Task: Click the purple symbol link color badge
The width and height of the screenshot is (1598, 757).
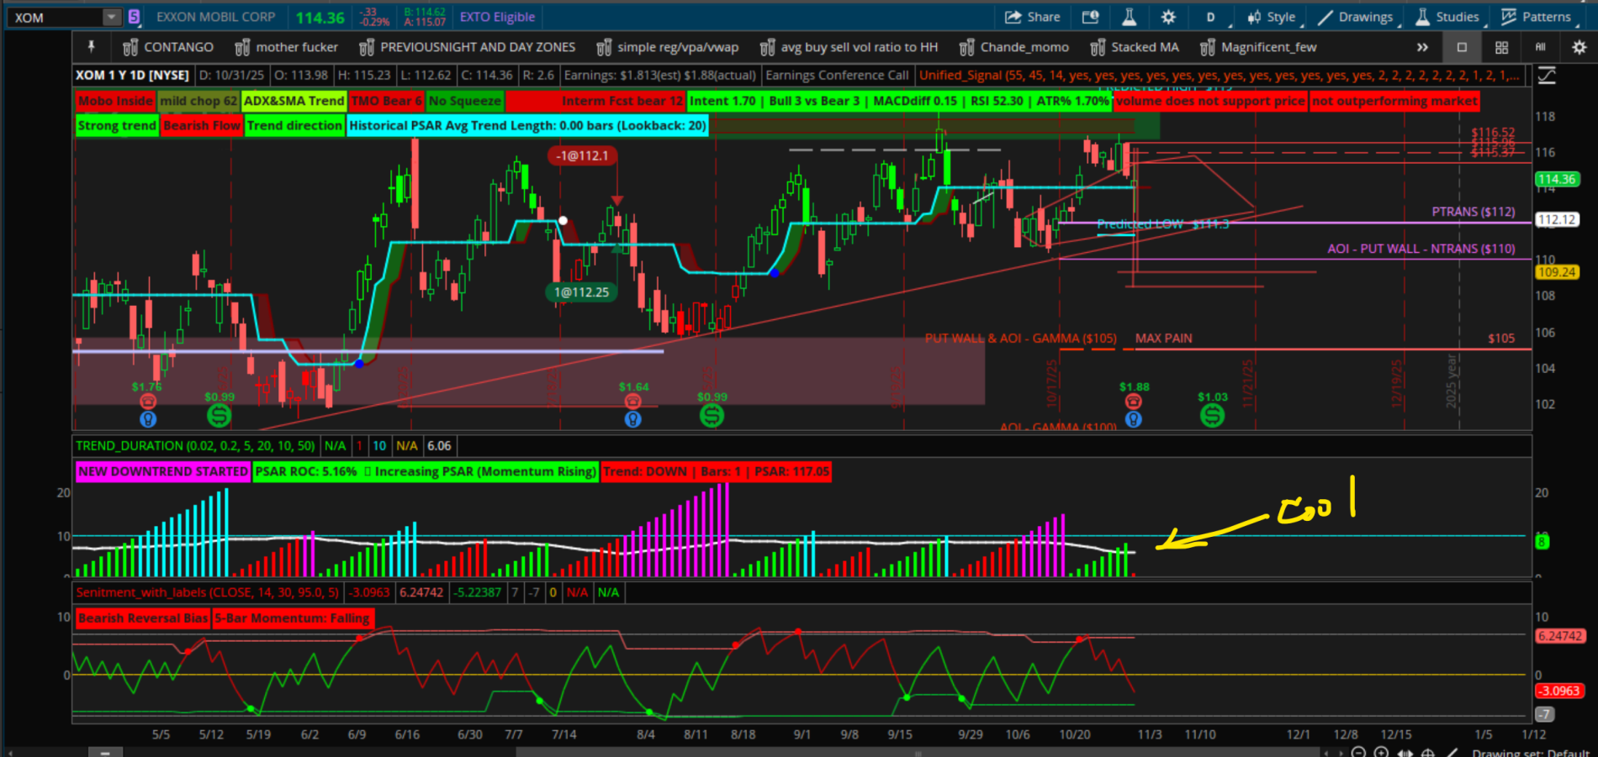Action: pyautogui.click(x=134, y=17)
